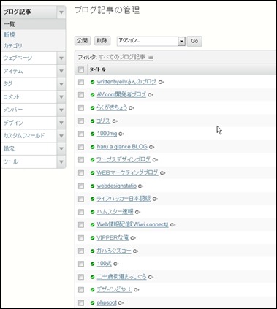Click green status icon for ライフハッカー日本語版
This screenshot has height=309, width=277.
coord(92,199)
